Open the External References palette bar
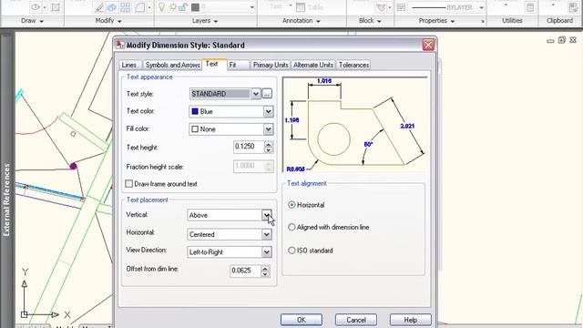This screenshot has width=583, height=328. click(6, 200)
